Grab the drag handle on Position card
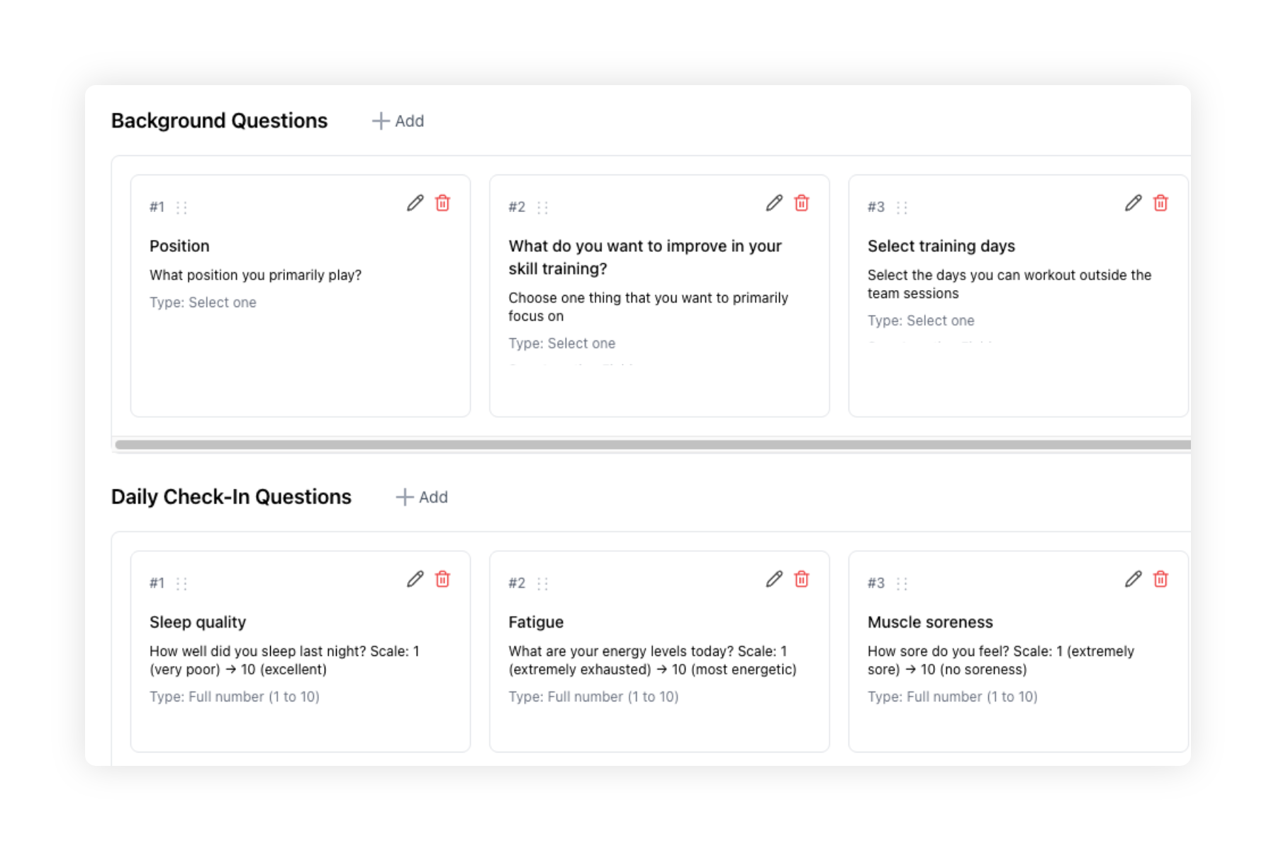 (x=182, y=208)
